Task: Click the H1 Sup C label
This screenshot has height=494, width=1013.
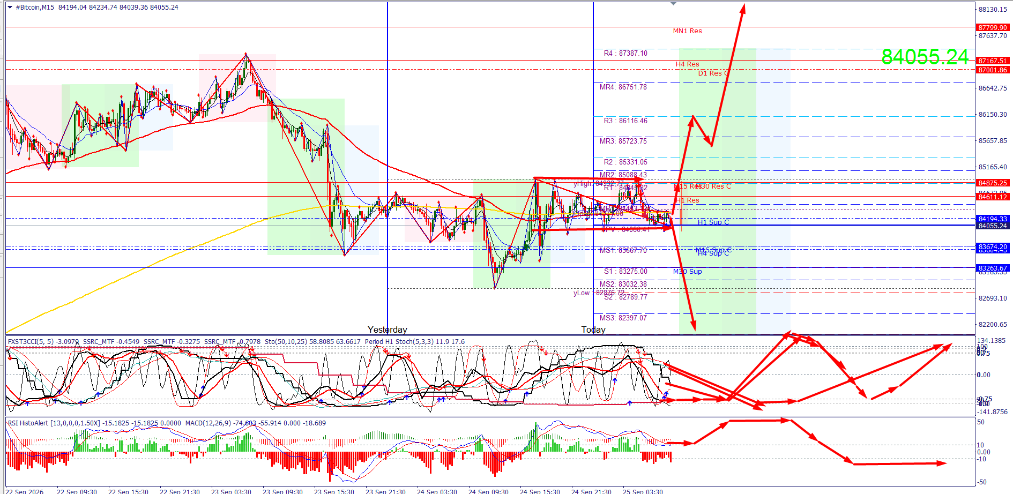Action: (713, 222)
